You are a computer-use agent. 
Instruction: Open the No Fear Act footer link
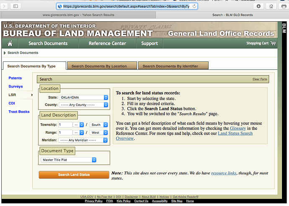[105, 197]
